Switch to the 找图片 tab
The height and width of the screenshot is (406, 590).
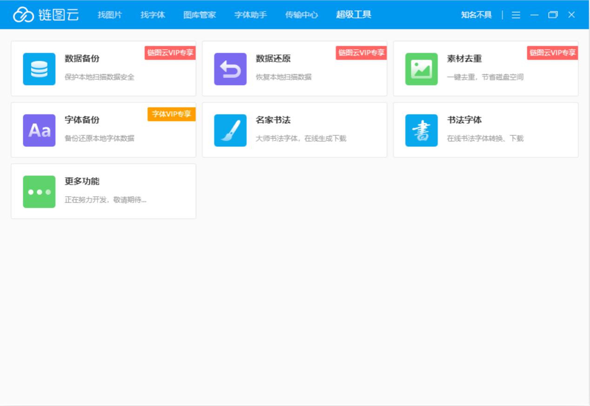coord(110,15)
